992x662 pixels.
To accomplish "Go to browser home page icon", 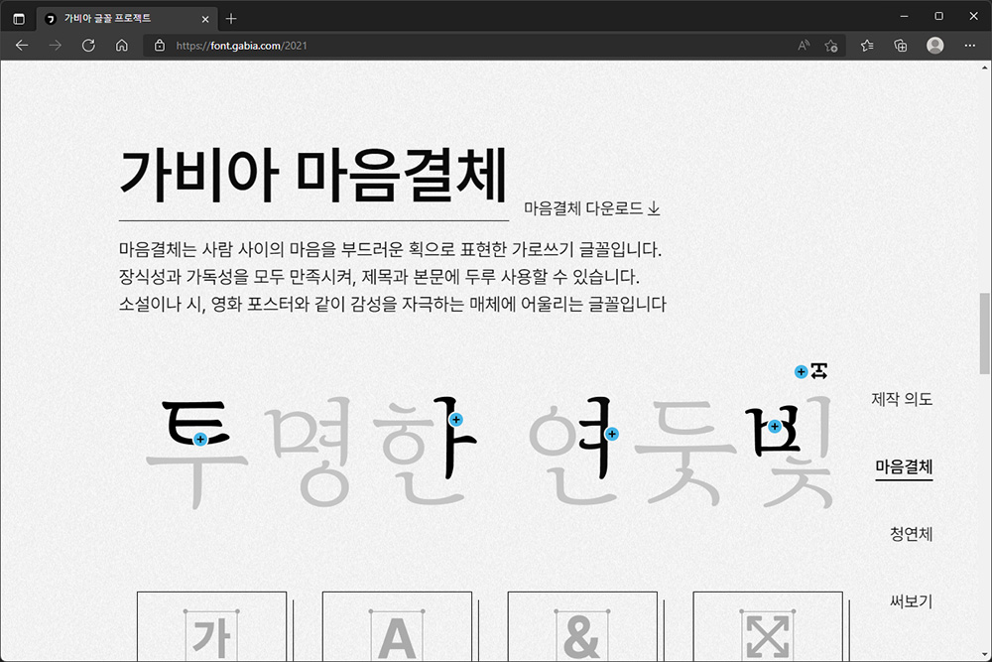I will (x=121, y=46).
